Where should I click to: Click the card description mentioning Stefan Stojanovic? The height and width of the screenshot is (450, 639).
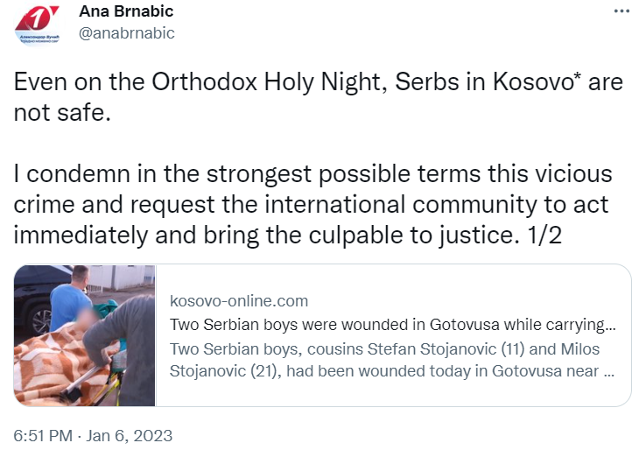[x=391, y=359]
